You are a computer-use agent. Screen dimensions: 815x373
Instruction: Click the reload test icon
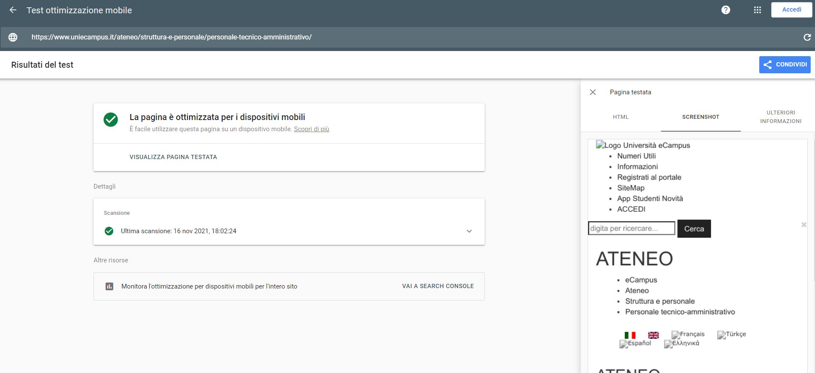click(x=807, y=37)
